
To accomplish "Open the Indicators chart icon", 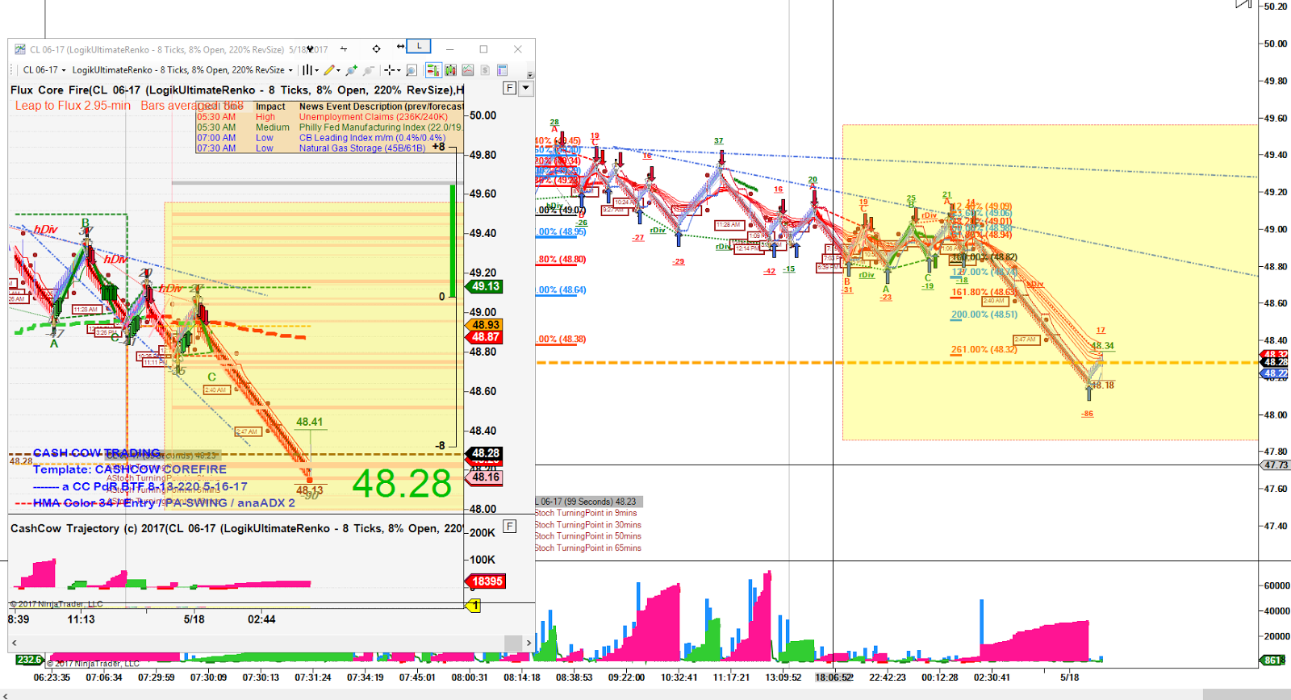I will (x=467, y=70).
